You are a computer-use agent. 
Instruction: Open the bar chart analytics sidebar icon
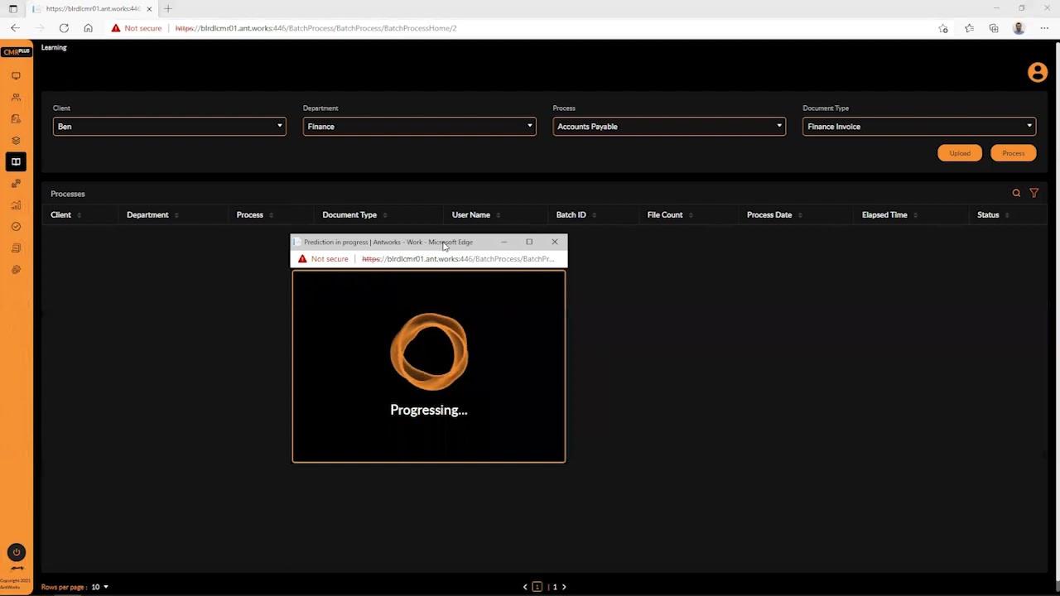(x=16, y=204)
